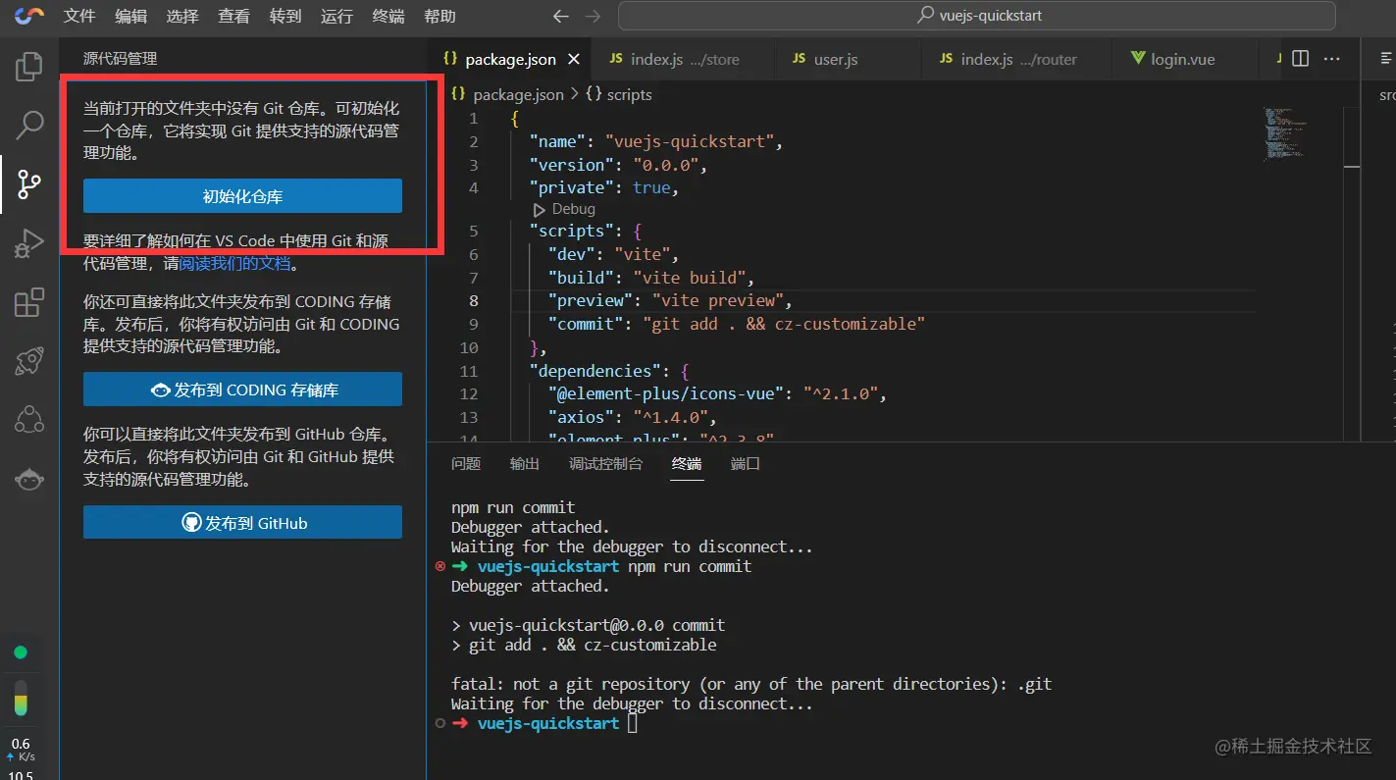Click the Cloud Studio logo icon
The height and width of the screenshot is (780, 1396).
click(29, 16)
